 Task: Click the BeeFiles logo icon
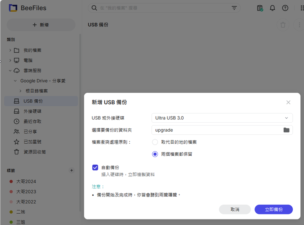pyautogui.click(x=13, y=8)
